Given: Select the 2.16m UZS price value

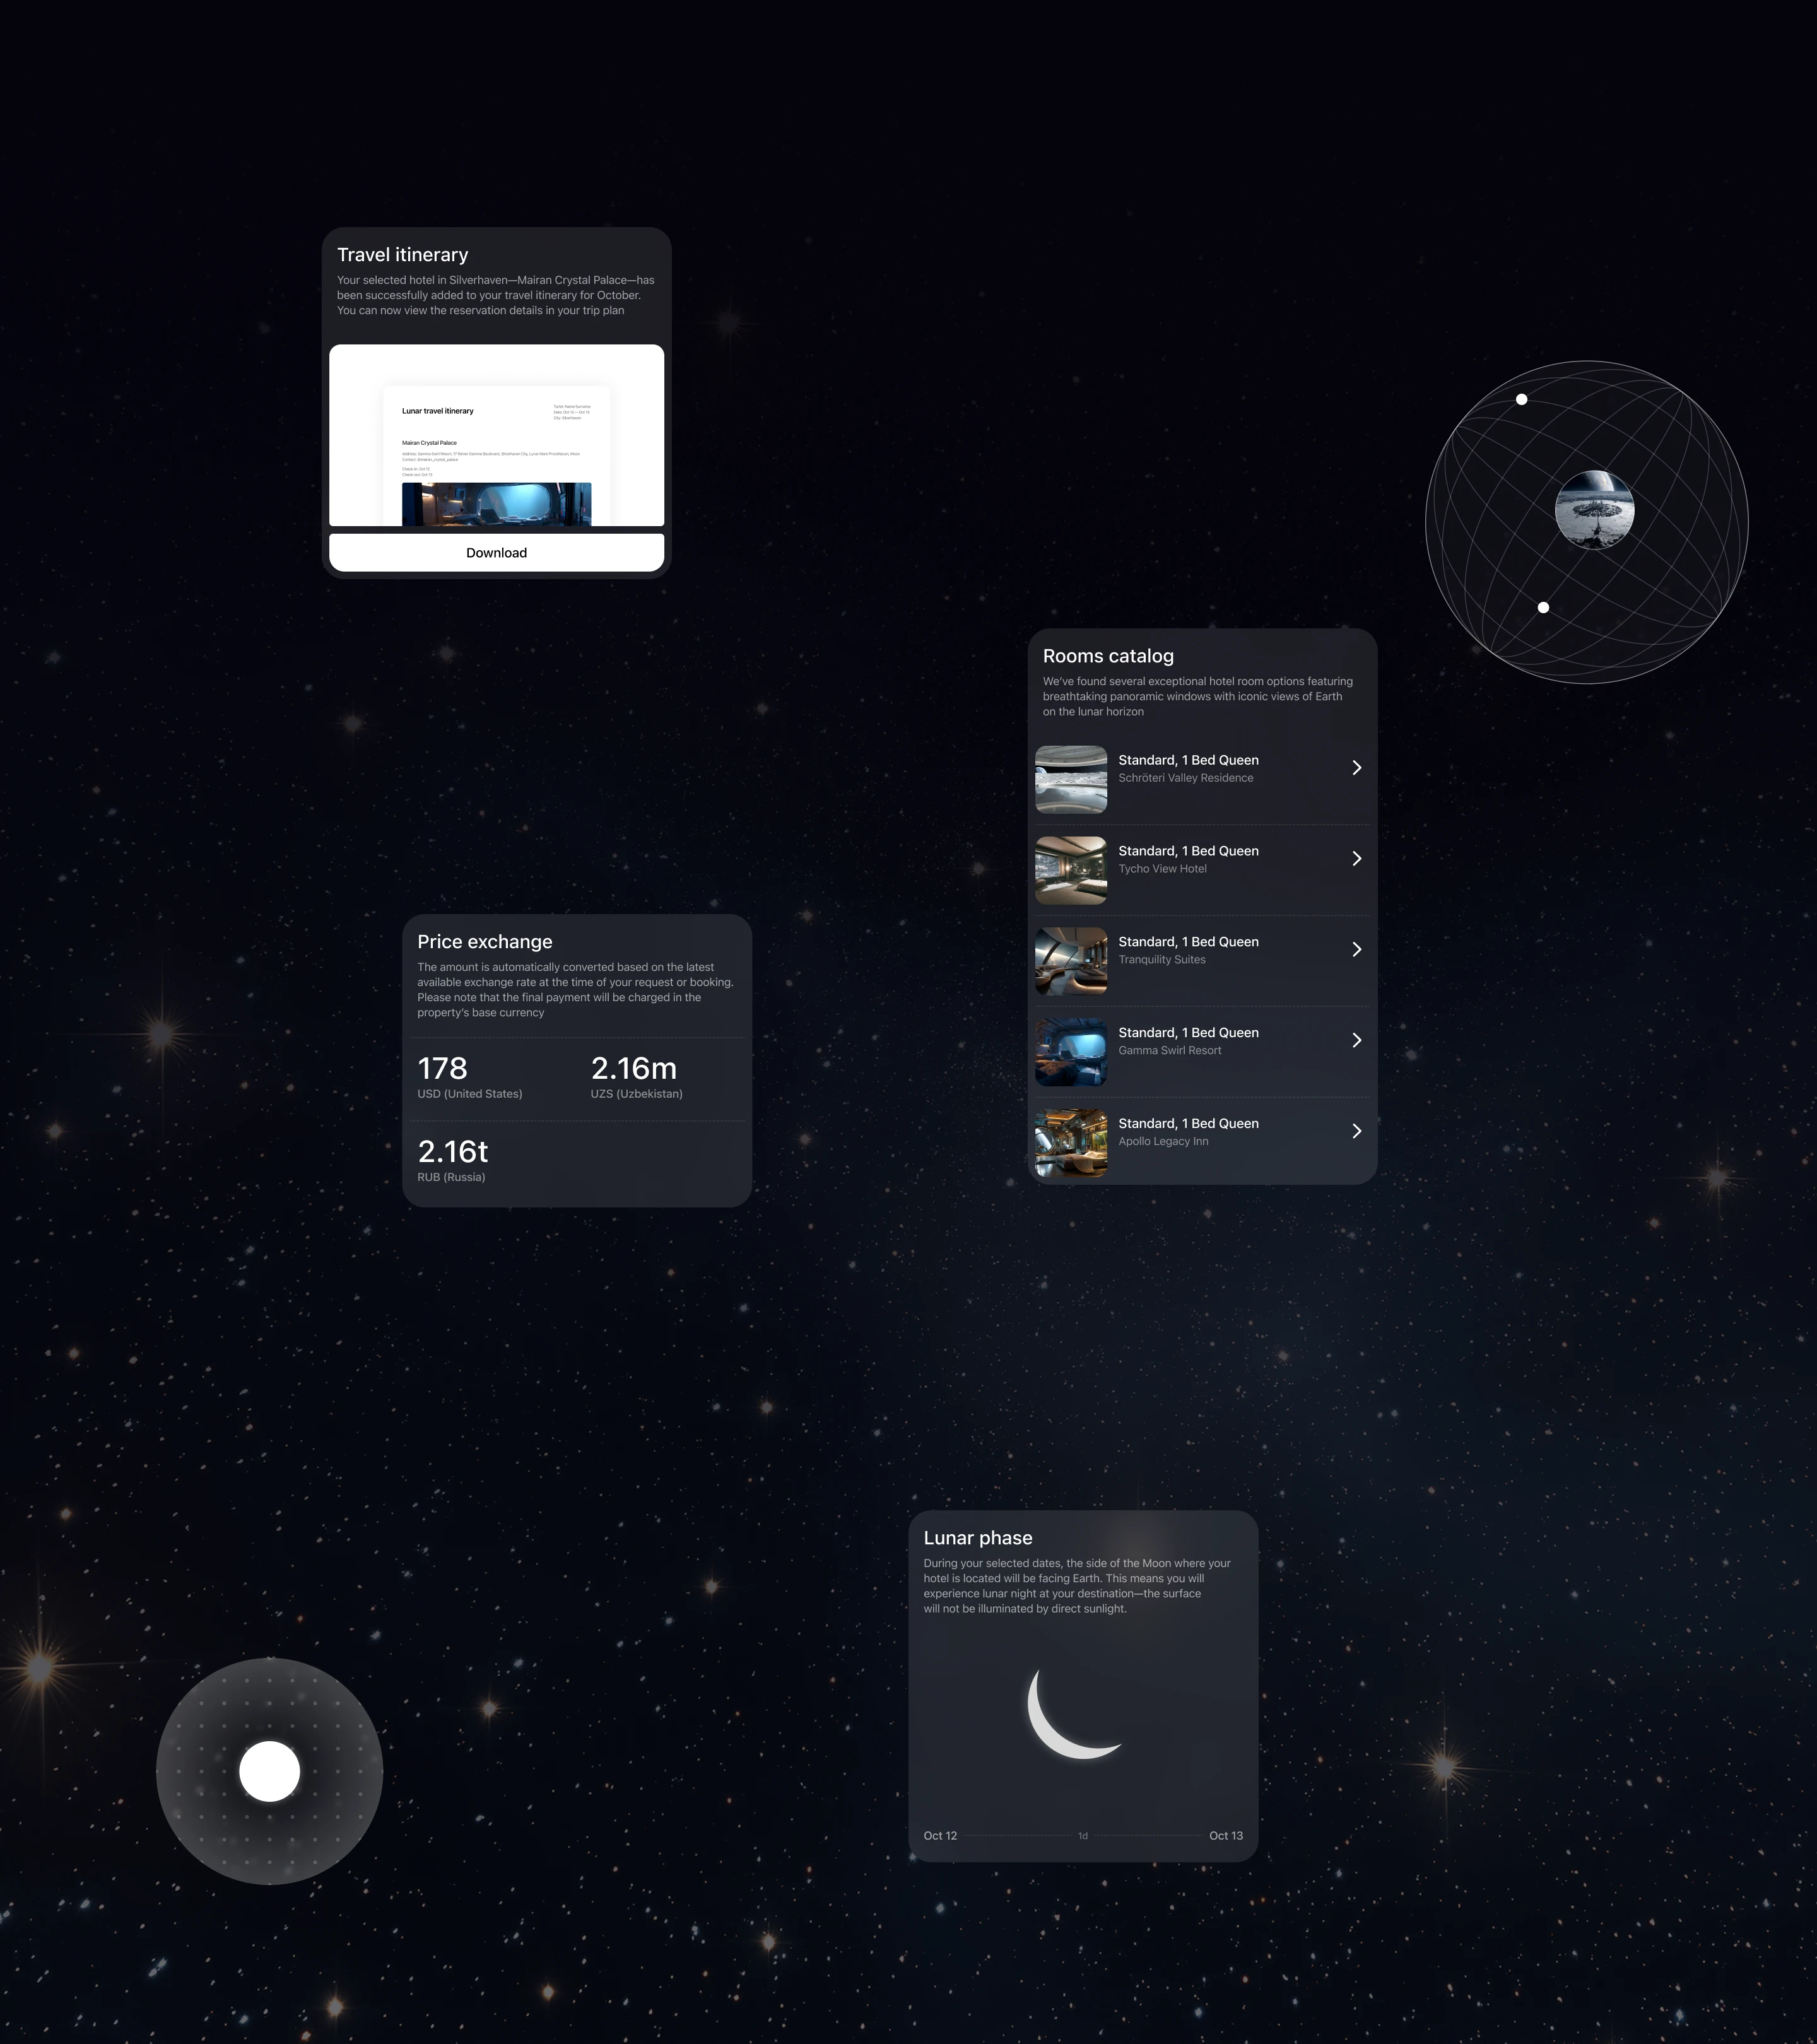Looking at the screenshot, I should [x=633, y=1068].
